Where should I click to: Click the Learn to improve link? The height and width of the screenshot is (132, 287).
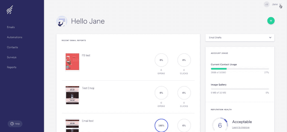pyautogui.click(x=241, y=127)
